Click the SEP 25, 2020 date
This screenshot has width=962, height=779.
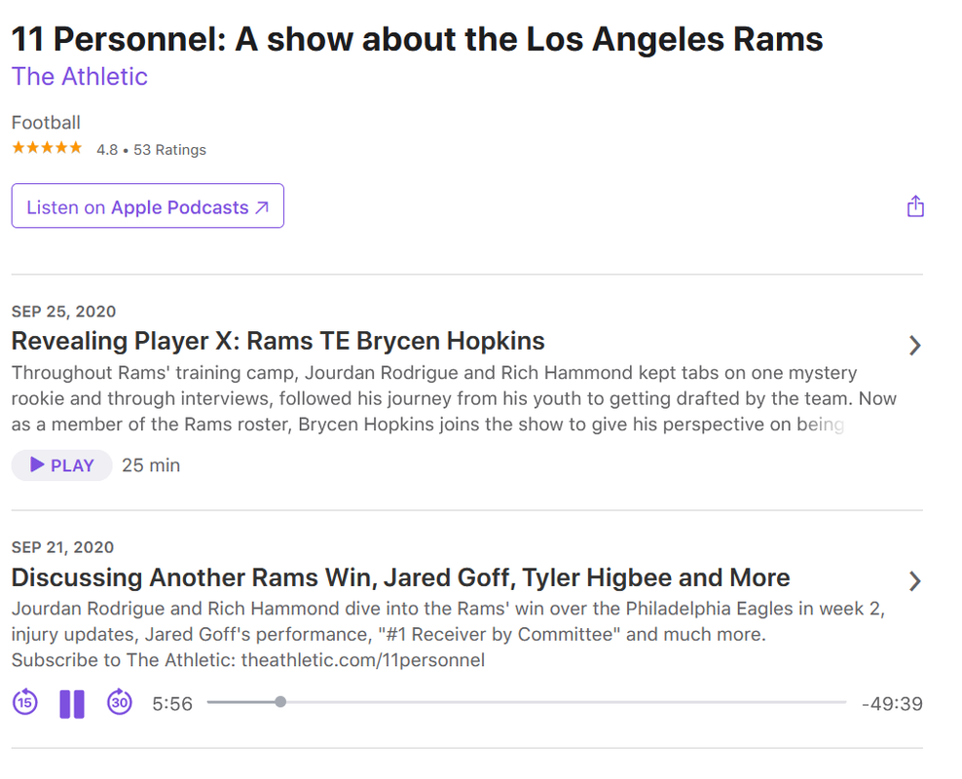[x=64, y=312]
